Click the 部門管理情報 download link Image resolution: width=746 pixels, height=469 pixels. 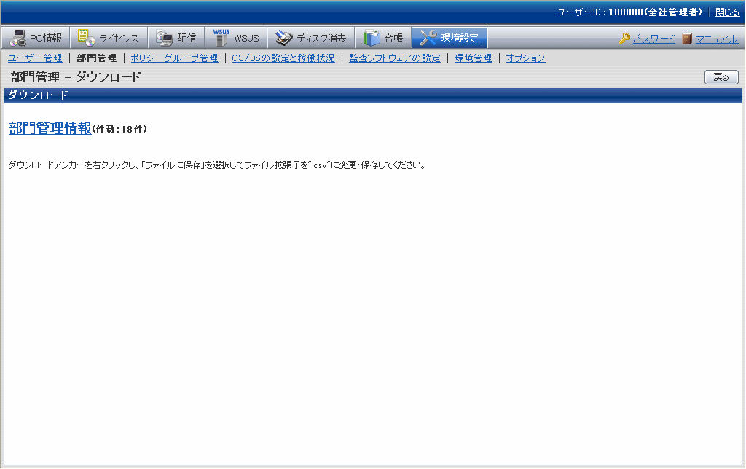[x=50, y=128]
